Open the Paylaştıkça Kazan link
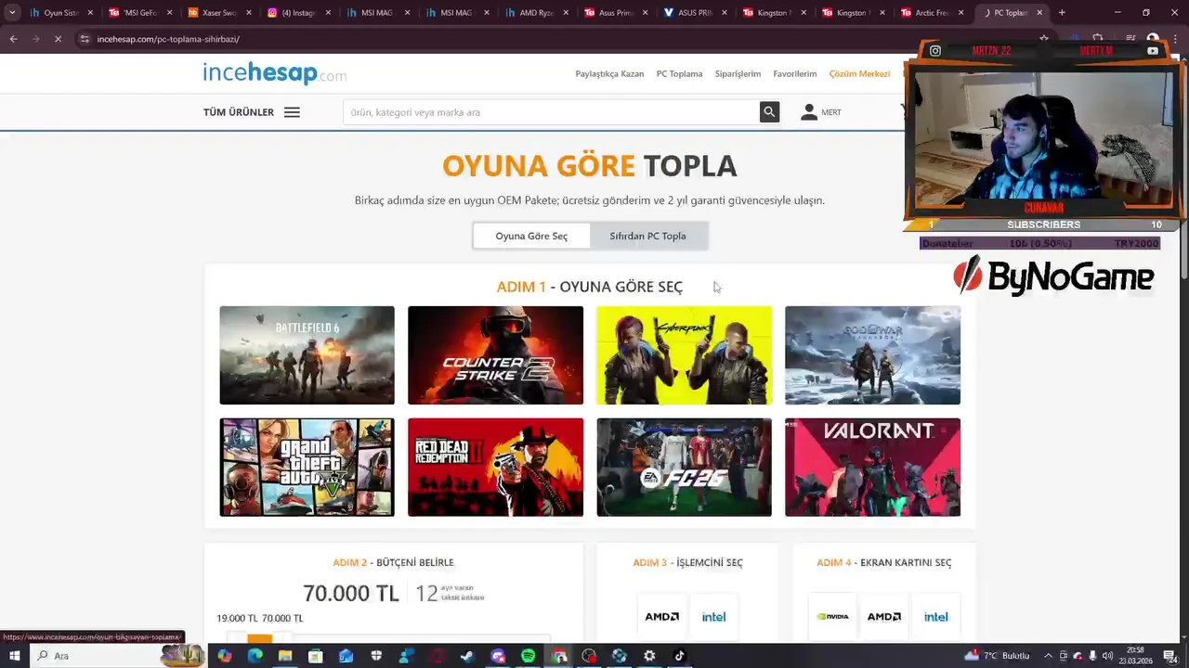The width and height of the screenshot is (1189, 668). point(609,74)
